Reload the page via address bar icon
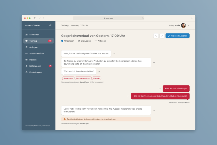 [143, 18]
